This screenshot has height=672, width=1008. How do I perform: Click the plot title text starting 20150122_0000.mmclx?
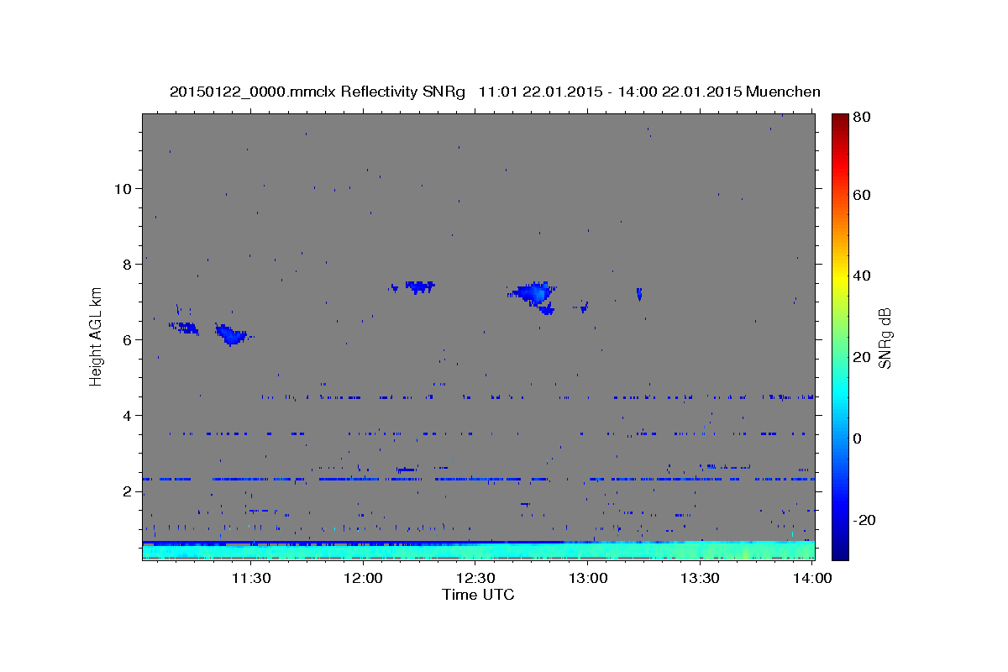[x=495, y=92]
